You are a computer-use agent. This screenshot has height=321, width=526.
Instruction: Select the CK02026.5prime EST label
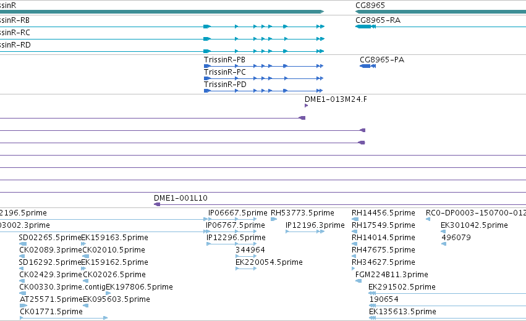[x=114, y=275]
